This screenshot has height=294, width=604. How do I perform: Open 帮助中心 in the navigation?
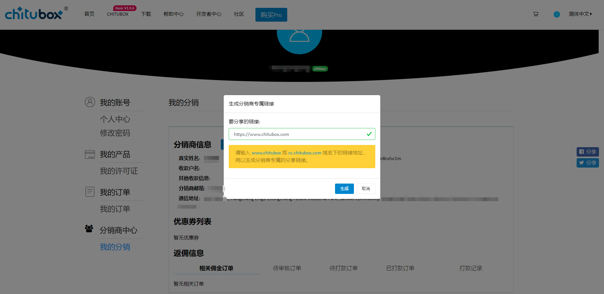[174, 14]
